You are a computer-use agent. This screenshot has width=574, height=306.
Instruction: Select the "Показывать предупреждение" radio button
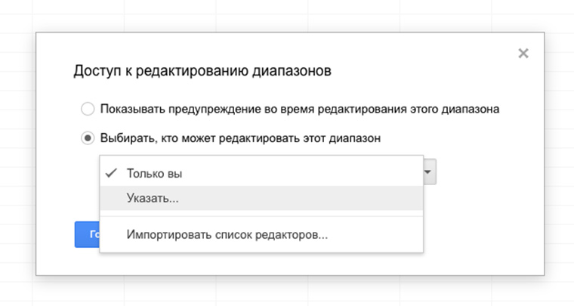88,109
